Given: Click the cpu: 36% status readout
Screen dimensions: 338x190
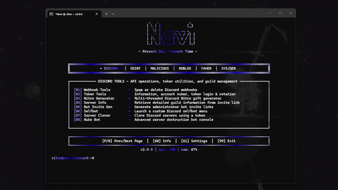Looking at the screenshot, I should pyautogui.click(x=167, y=149).
